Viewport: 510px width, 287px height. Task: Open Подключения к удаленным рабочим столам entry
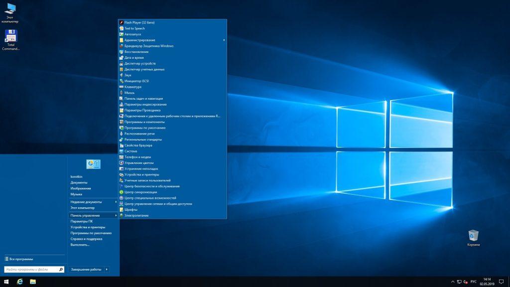click(x=172, y=116)
